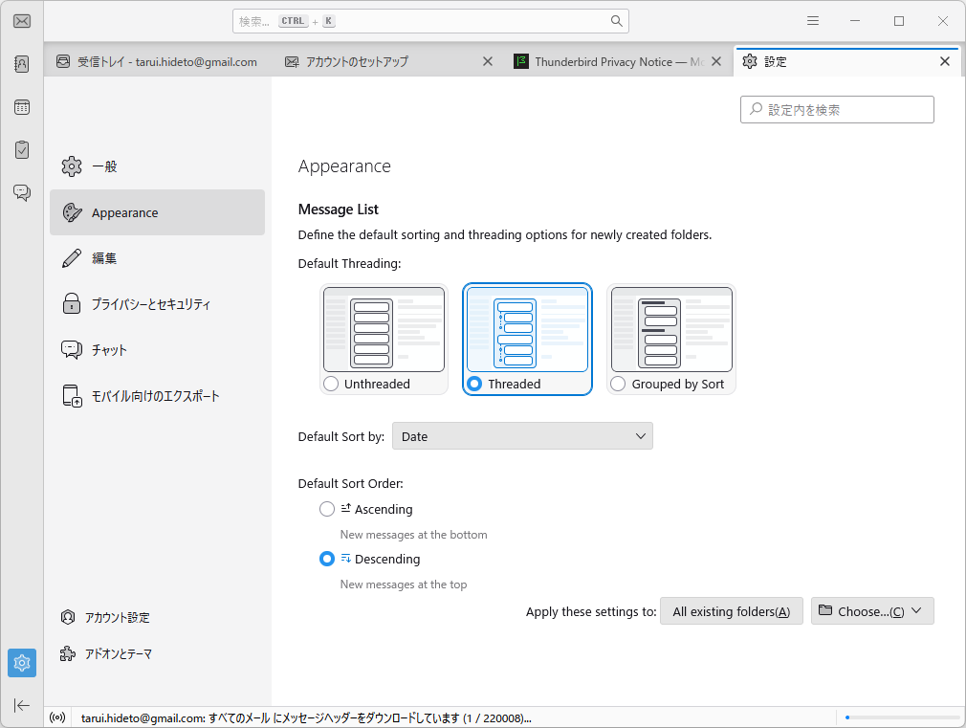
Task: Open アドオンとテーマ link
Action: [x=106, y=654]
